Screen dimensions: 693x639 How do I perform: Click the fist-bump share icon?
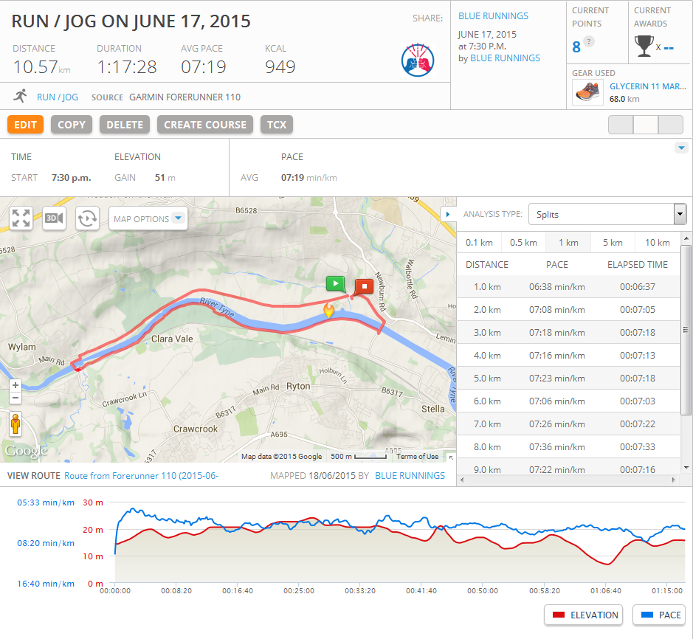[x=418, y=59]
